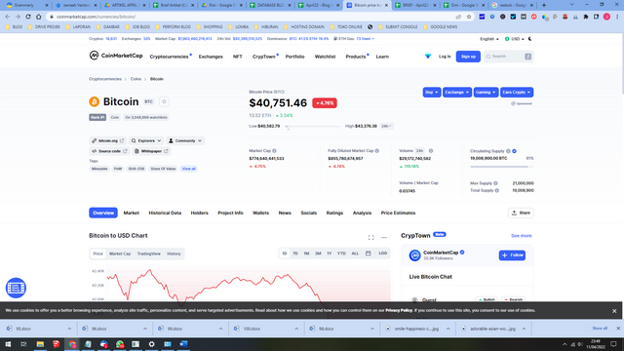Go to browser home page icon
Screen dimensions: 624x351
point(39,17)
